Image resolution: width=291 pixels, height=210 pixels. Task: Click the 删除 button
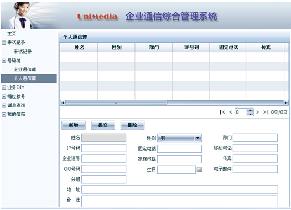pos(132,125)
